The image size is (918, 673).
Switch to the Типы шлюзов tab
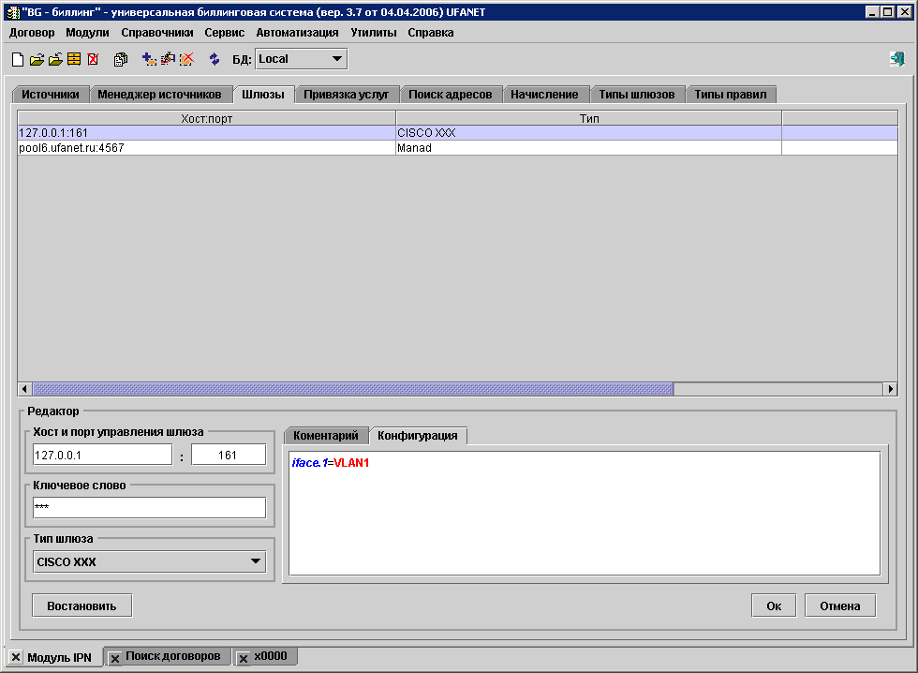637,95
